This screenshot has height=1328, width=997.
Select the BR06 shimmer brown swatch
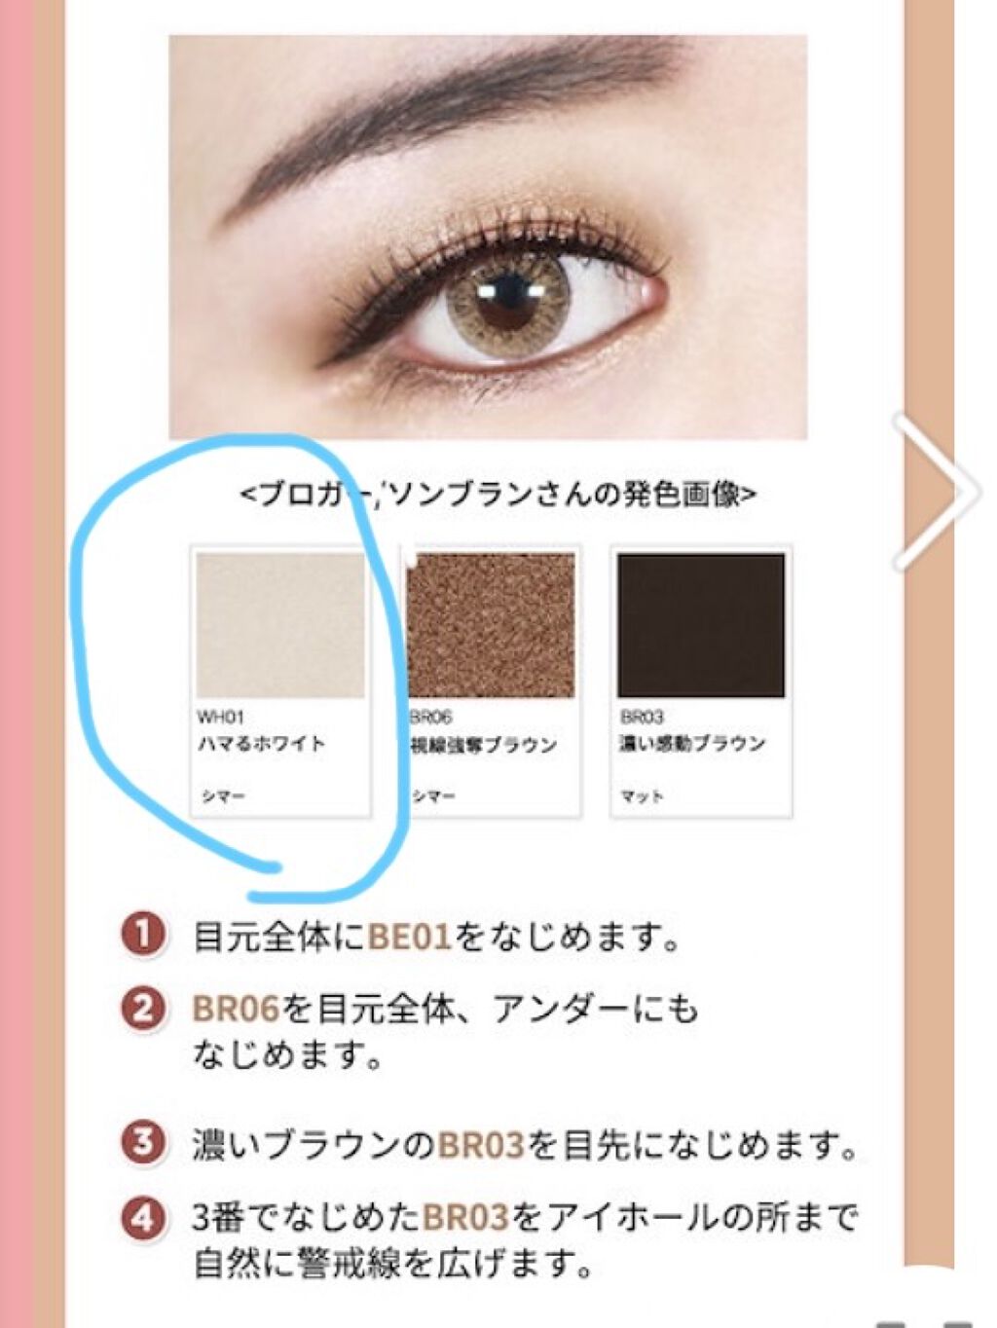pyautogui.click(x=491, y=624)
